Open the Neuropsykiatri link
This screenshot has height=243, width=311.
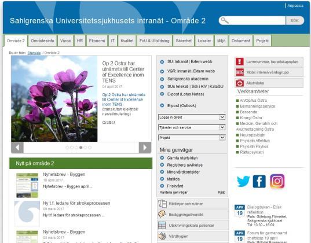tap(253, 135)
